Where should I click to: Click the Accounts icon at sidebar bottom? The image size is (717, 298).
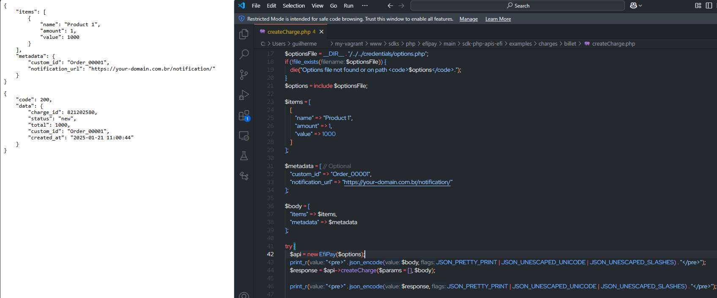[x=244, y=295]
